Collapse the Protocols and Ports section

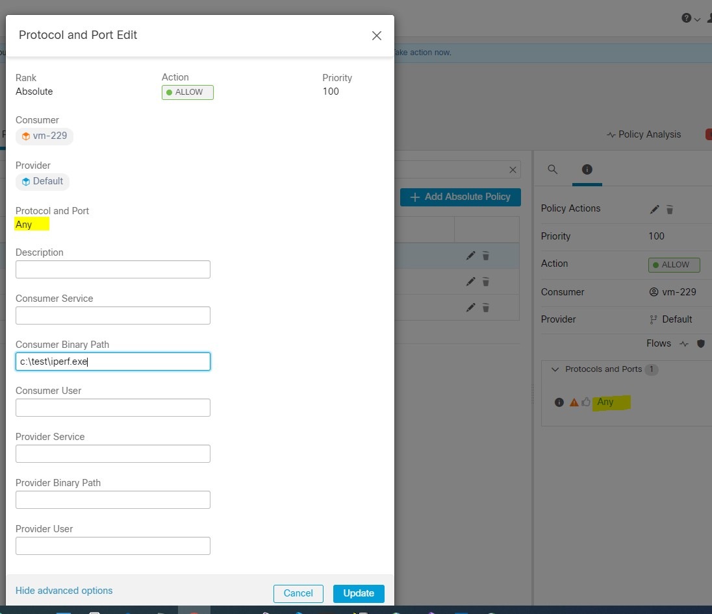[555, 369]
